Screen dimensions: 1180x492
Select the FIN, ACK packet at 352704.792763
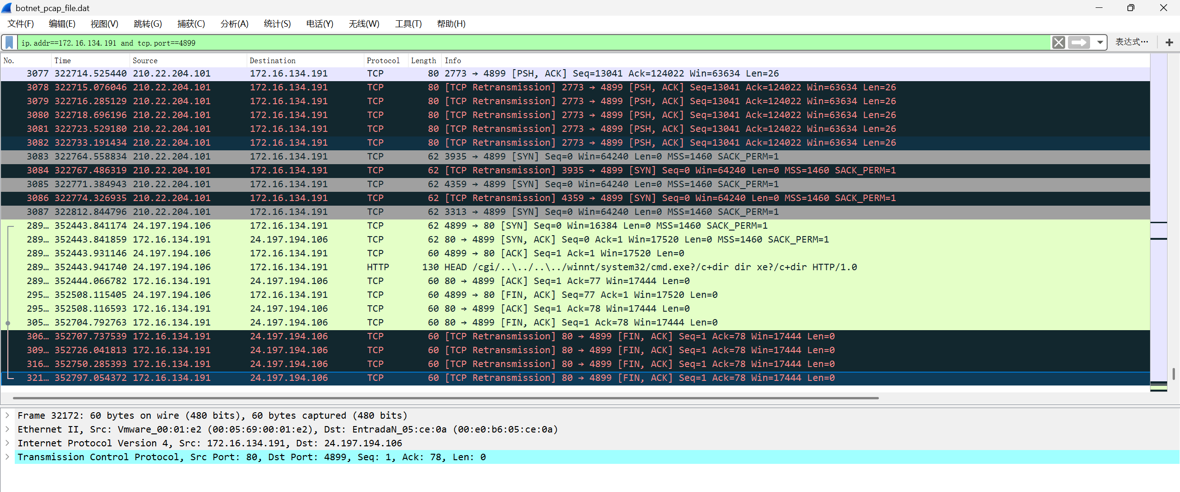point(575,323)
